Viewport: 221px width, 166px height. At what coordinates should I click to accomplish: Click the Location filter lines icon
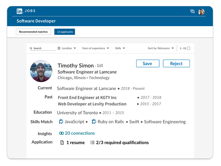59,48
